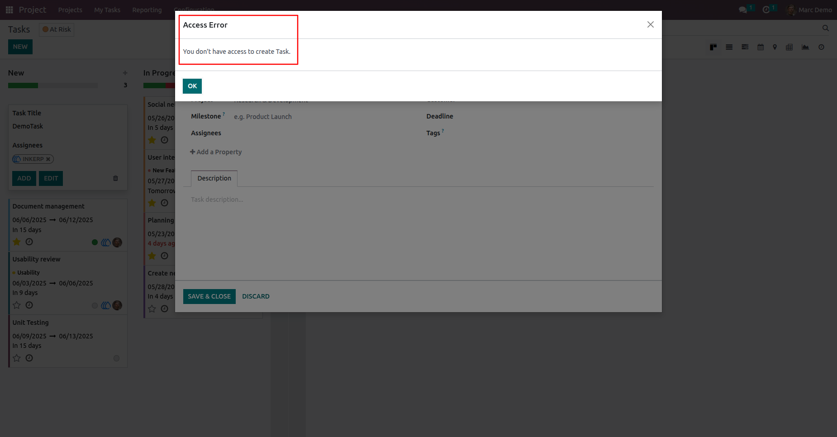The width and height of the screenshot is (837, 437).
Task: Remove the INKERP assignee tag
Action: click(x=48, y=159)
